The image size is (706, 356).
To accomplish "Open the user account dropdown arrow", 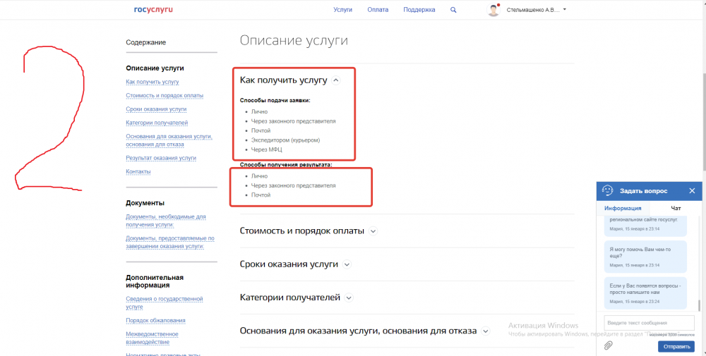I will click(565, 10).
